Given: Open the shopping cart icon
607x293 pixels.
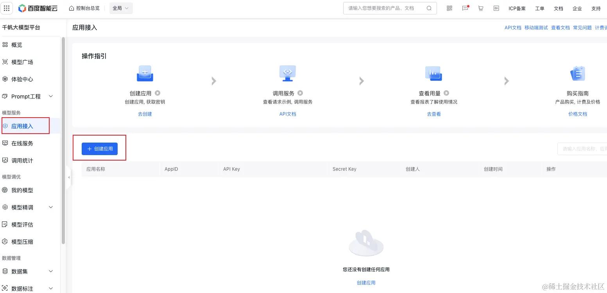Looking at the screenshot, I should point(481,8).
